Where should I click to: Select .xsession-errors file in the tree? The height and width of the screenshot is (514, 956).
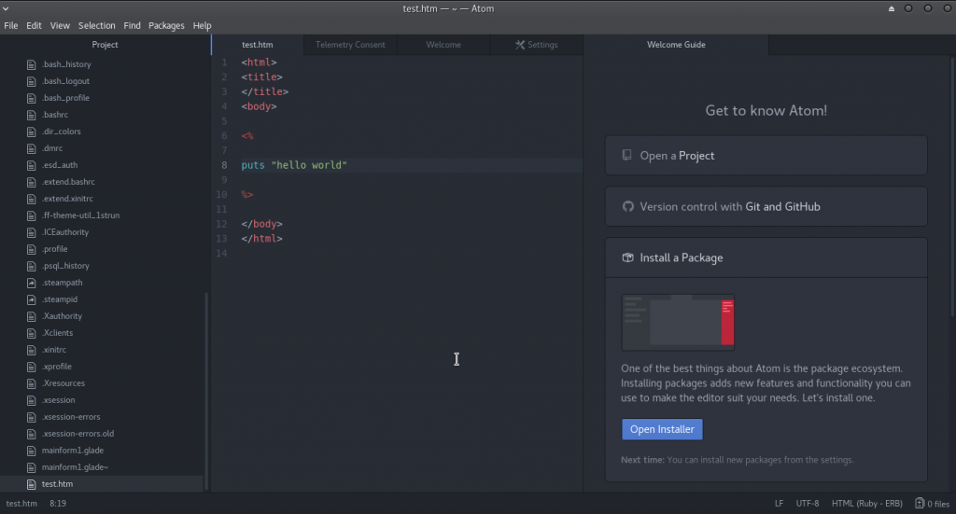tap(71, 417)
